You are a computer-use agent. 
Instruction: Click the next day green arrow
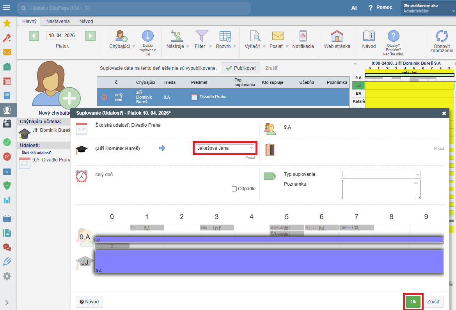[90, 36]
